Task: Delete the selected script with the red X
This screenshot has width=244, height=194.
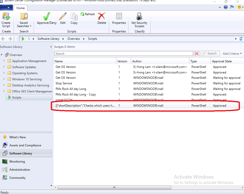Action: point(102,16)
